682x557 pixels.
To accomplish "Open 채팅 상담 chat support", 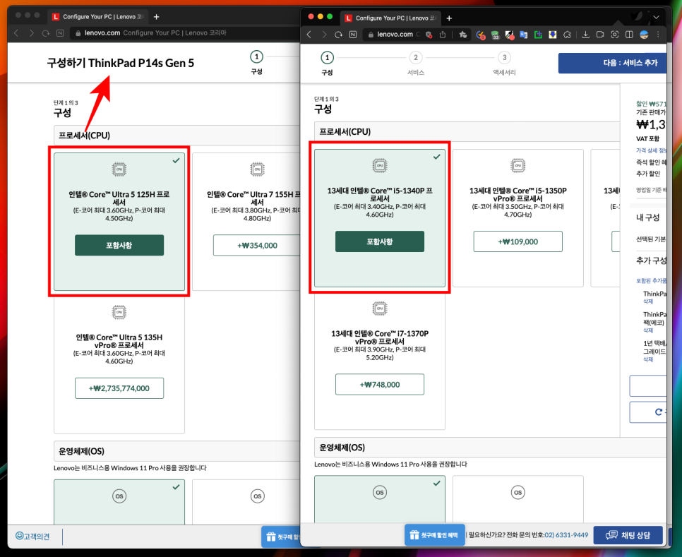I will 628,535.
